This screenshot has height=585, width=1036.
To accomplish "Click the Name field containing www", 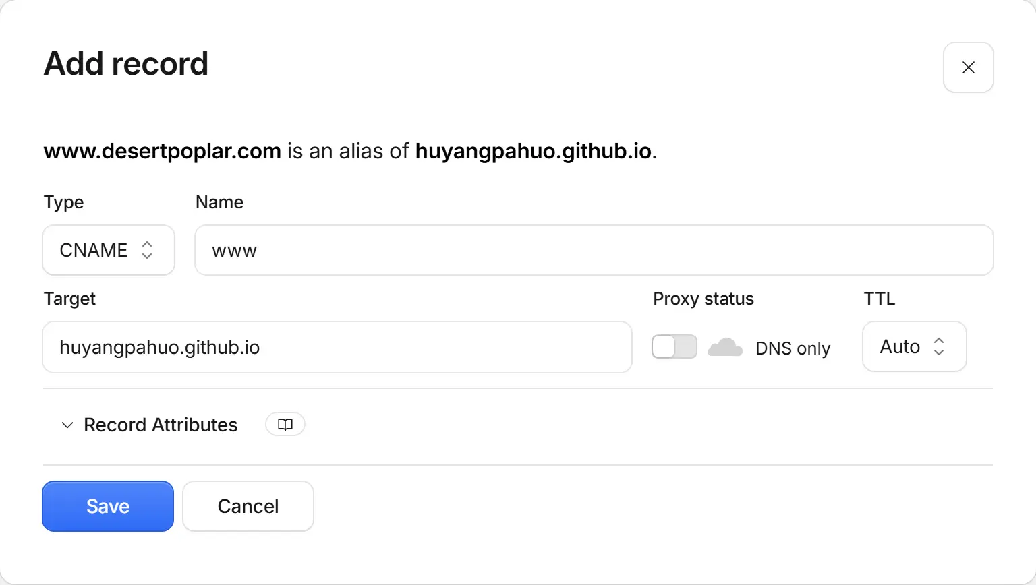I will (x=594, y=250).
